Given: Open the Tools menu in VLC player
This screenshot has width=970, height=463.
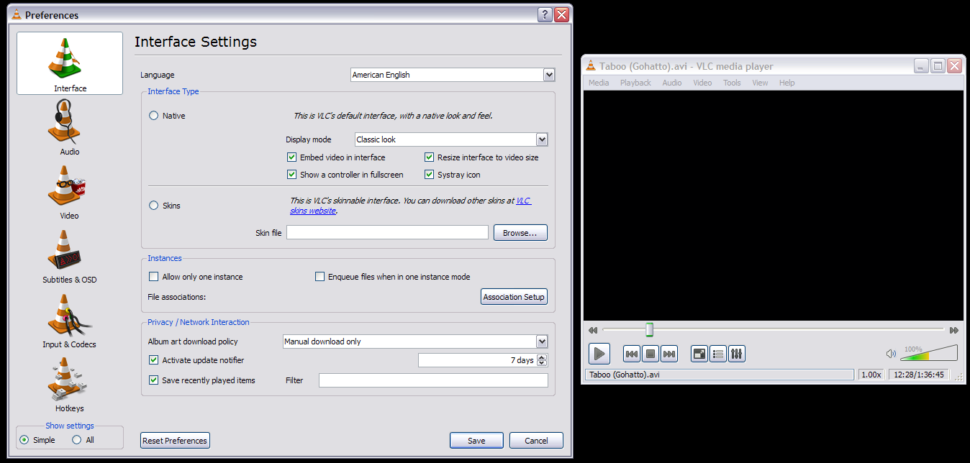Looking at the screenshot, I should (x=732, y=83).
